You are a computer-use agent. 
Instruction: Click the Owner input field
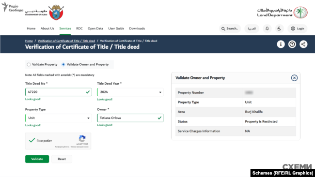click(x=130, y=118)
